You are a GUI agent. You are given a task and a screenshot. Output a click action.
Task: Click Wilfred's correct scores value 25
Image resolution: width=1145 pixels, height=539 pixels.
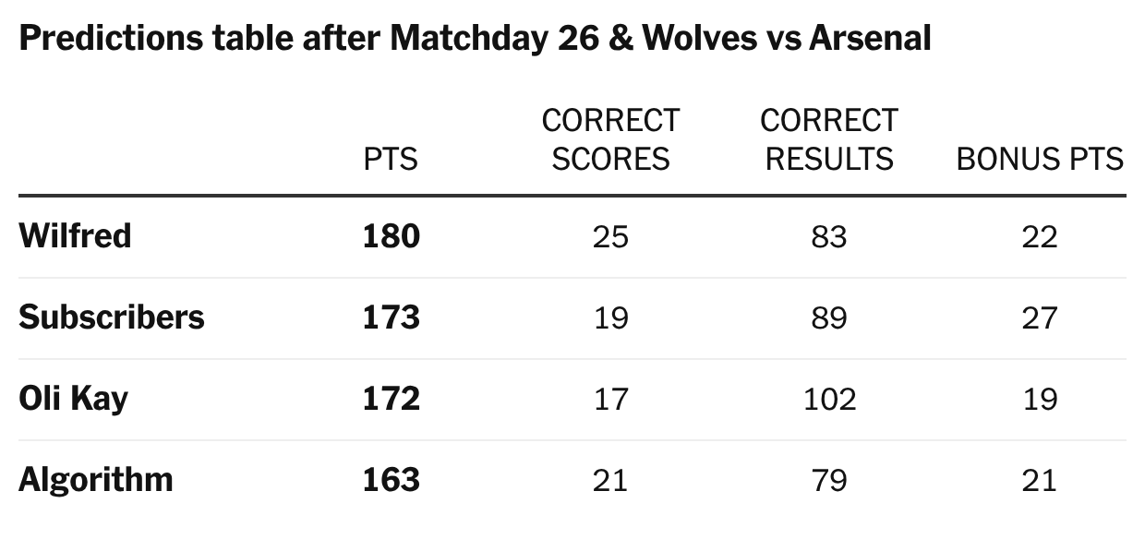tap(610, 237)
